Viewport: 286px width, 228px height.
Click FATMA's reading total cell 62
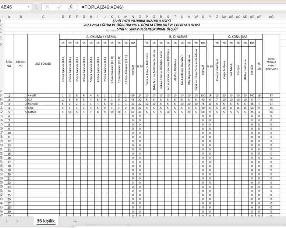pyautogui.click(x=133, y=112)
